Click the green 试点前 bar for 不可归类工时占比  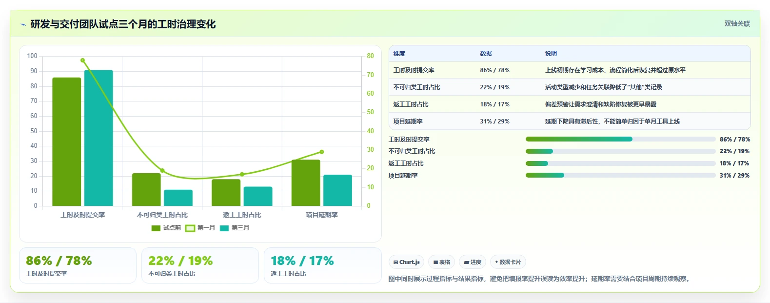tap(146, 189)
